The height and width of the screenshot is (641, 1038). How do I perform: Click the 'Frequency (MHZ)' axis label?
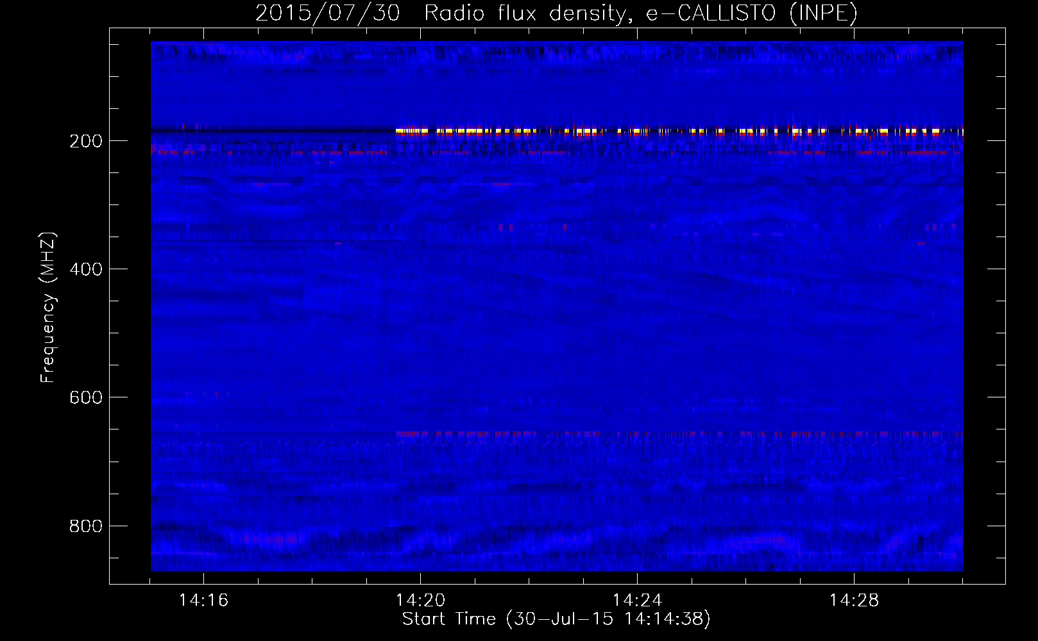point(48,308)
